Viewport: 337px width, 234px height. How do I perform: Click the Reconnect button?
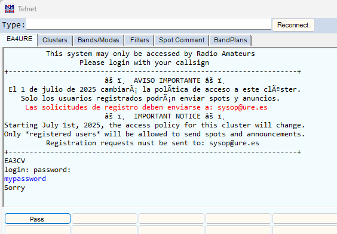tap(293, 25)
